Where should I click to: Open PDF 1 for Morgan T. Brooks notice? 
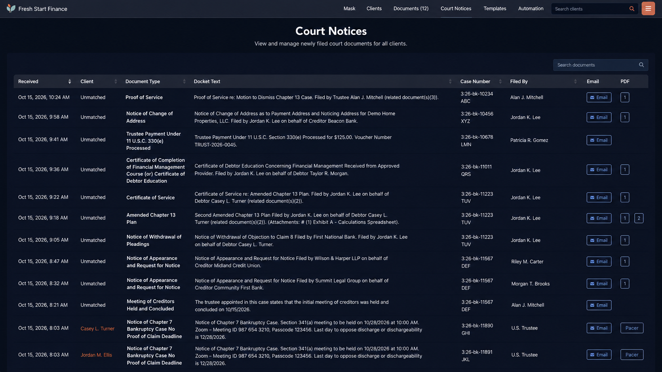pos(625,283)
